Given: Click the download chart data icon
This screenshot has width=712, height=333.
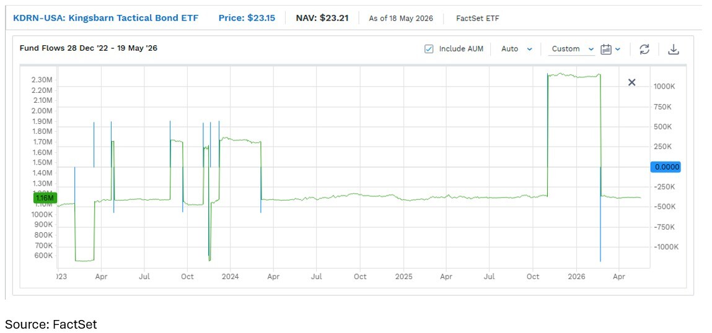Looking at the screenshot, I should (674, 49).
